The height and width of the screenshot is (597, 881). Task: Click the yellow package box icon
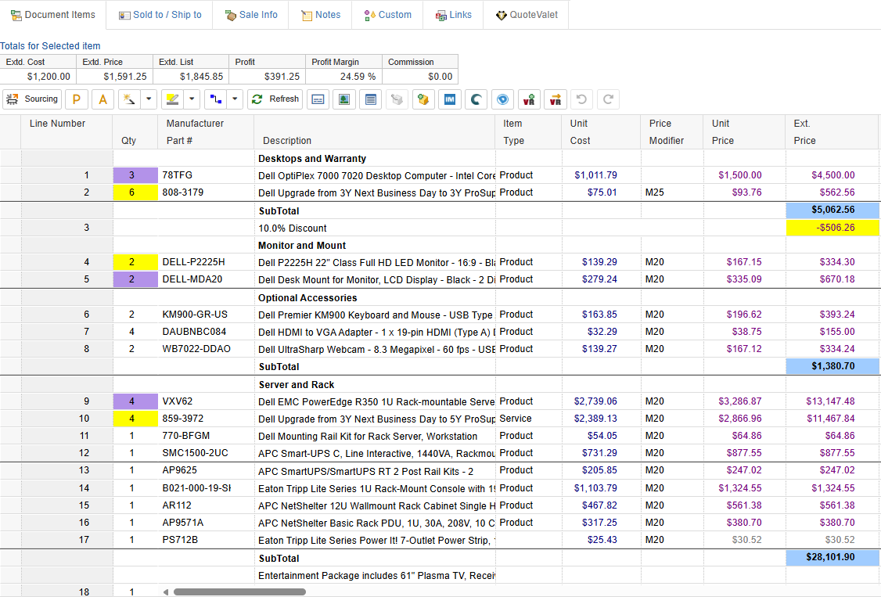(x=423, y=99)
